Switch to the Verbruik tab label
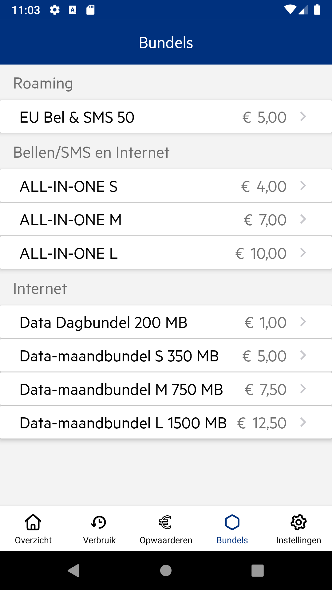 [99, 540]
